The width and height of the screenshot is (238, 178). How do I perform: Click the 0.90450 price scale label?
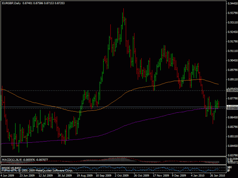pos(233,60)
